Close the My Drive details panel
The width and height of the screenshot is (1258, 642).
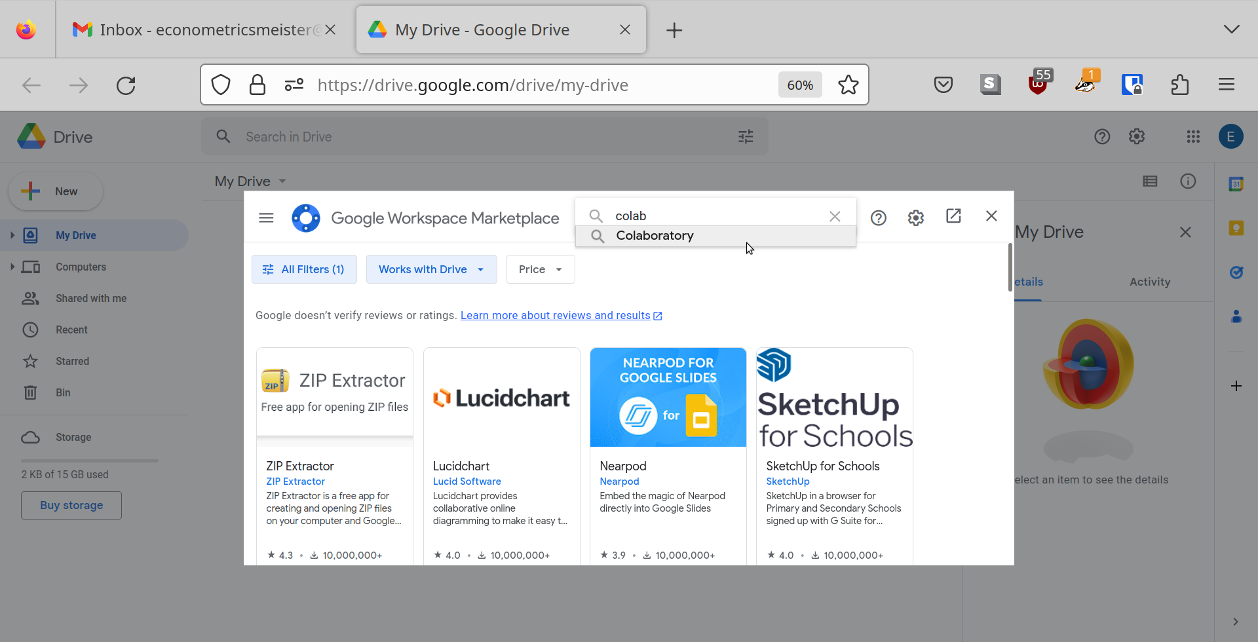click(x=1185, y=232)
